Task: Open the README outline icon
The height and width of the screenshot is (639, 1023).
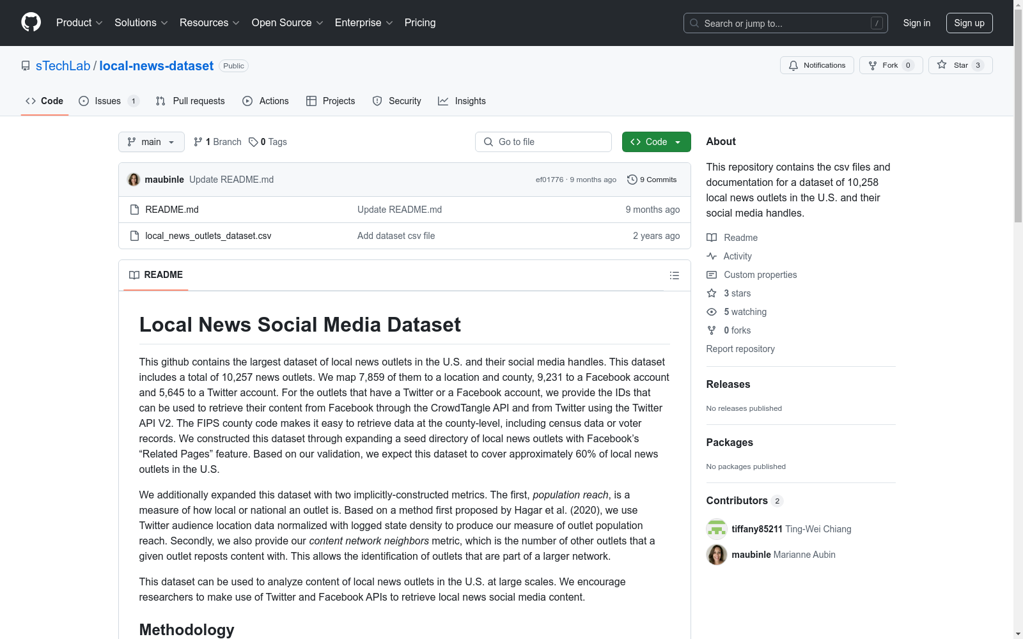Action: (675, 275)
